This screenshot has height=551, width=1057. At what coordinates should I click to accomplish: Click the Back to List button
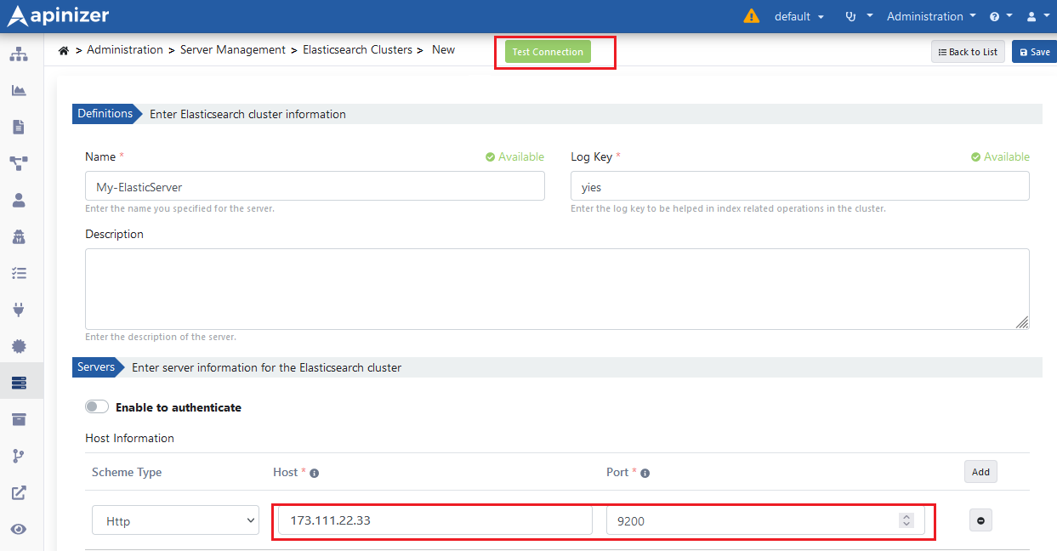(968, 52)
